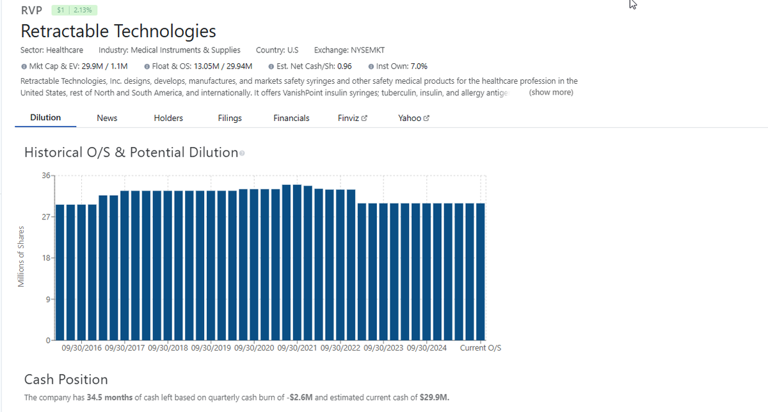Click the Retractable Technologies company title
The width and height of the screenshot is (768, 412).
(x=118, y=31)
